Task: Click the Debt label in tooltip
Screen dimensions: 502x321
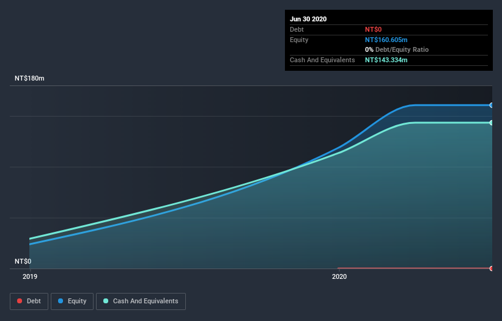Action: 297,29
